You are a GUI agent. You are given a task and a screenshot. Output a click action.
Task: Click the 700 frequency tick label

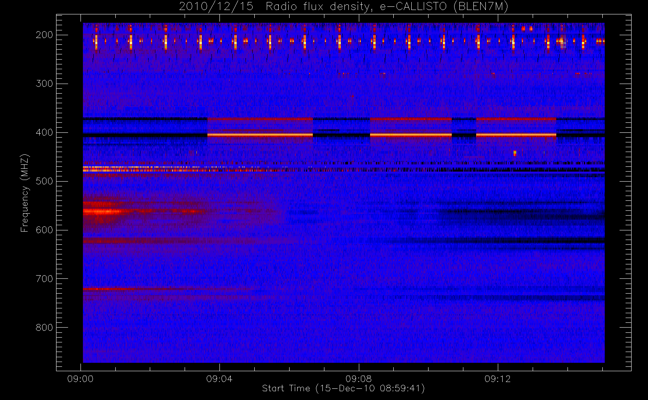coord(44,279)
